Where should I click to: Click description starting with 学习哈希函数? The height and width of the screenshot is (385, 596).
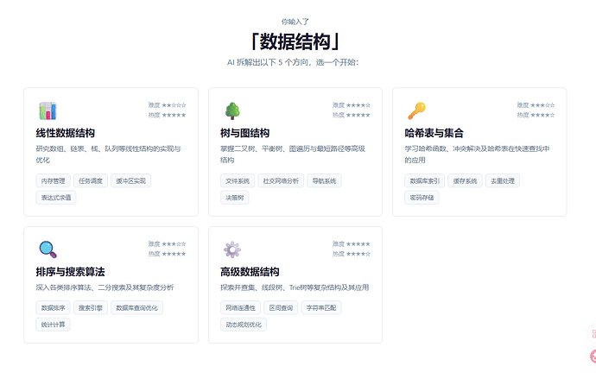(x=477, y=155)
